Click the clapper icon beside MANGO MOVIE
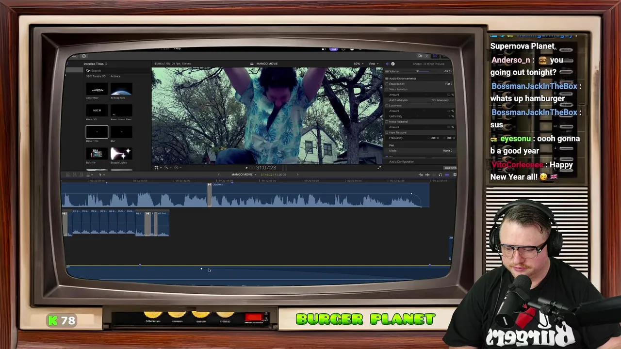Screen dimensions: 621x349 [x=252, y=63]
